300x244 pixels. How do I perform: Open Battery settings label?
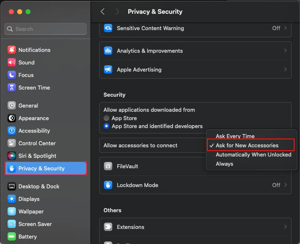pyautogui.click(x=28, y=236)
